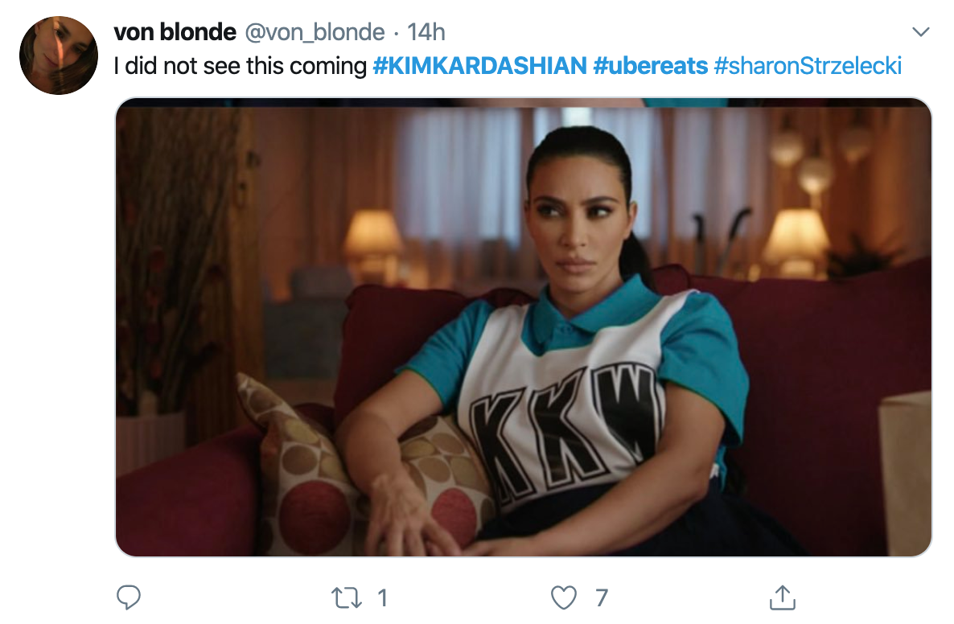
Task: Open the share tweet upload icon
Action: (x=783, y=597)
